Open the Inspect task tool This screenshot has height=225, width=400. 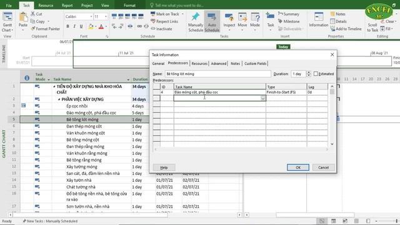coord(229,22)
